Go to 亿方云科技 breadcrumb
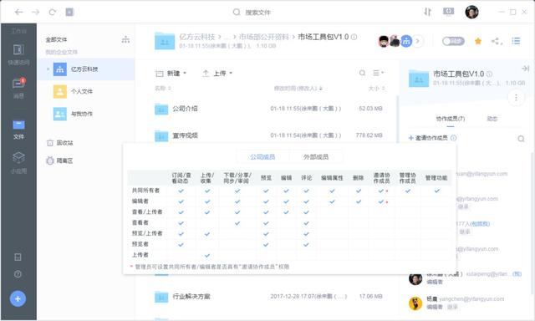This screenshot has width=535, height=321. click(197, 37)
